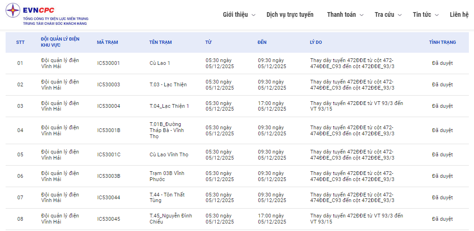The height and width of the screenshot is (231, 474).
Task: Expand the Giới thiệu dropdown chevron
Action: [254, 15]
